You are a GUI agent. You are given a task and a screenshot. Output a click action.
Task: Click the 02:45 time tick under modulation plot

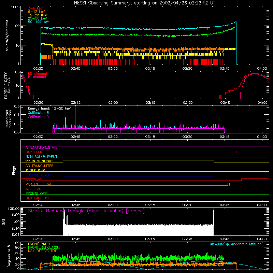click(75, 137)
